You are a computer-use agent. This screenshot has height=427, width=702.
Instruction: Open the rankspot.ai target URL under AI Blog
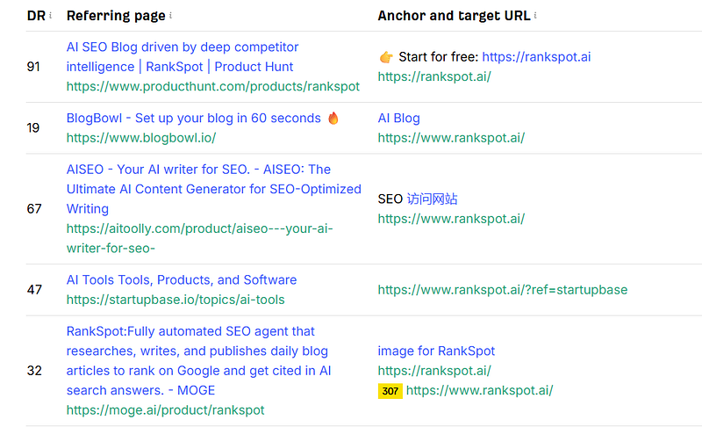click(x=451, y=138)
